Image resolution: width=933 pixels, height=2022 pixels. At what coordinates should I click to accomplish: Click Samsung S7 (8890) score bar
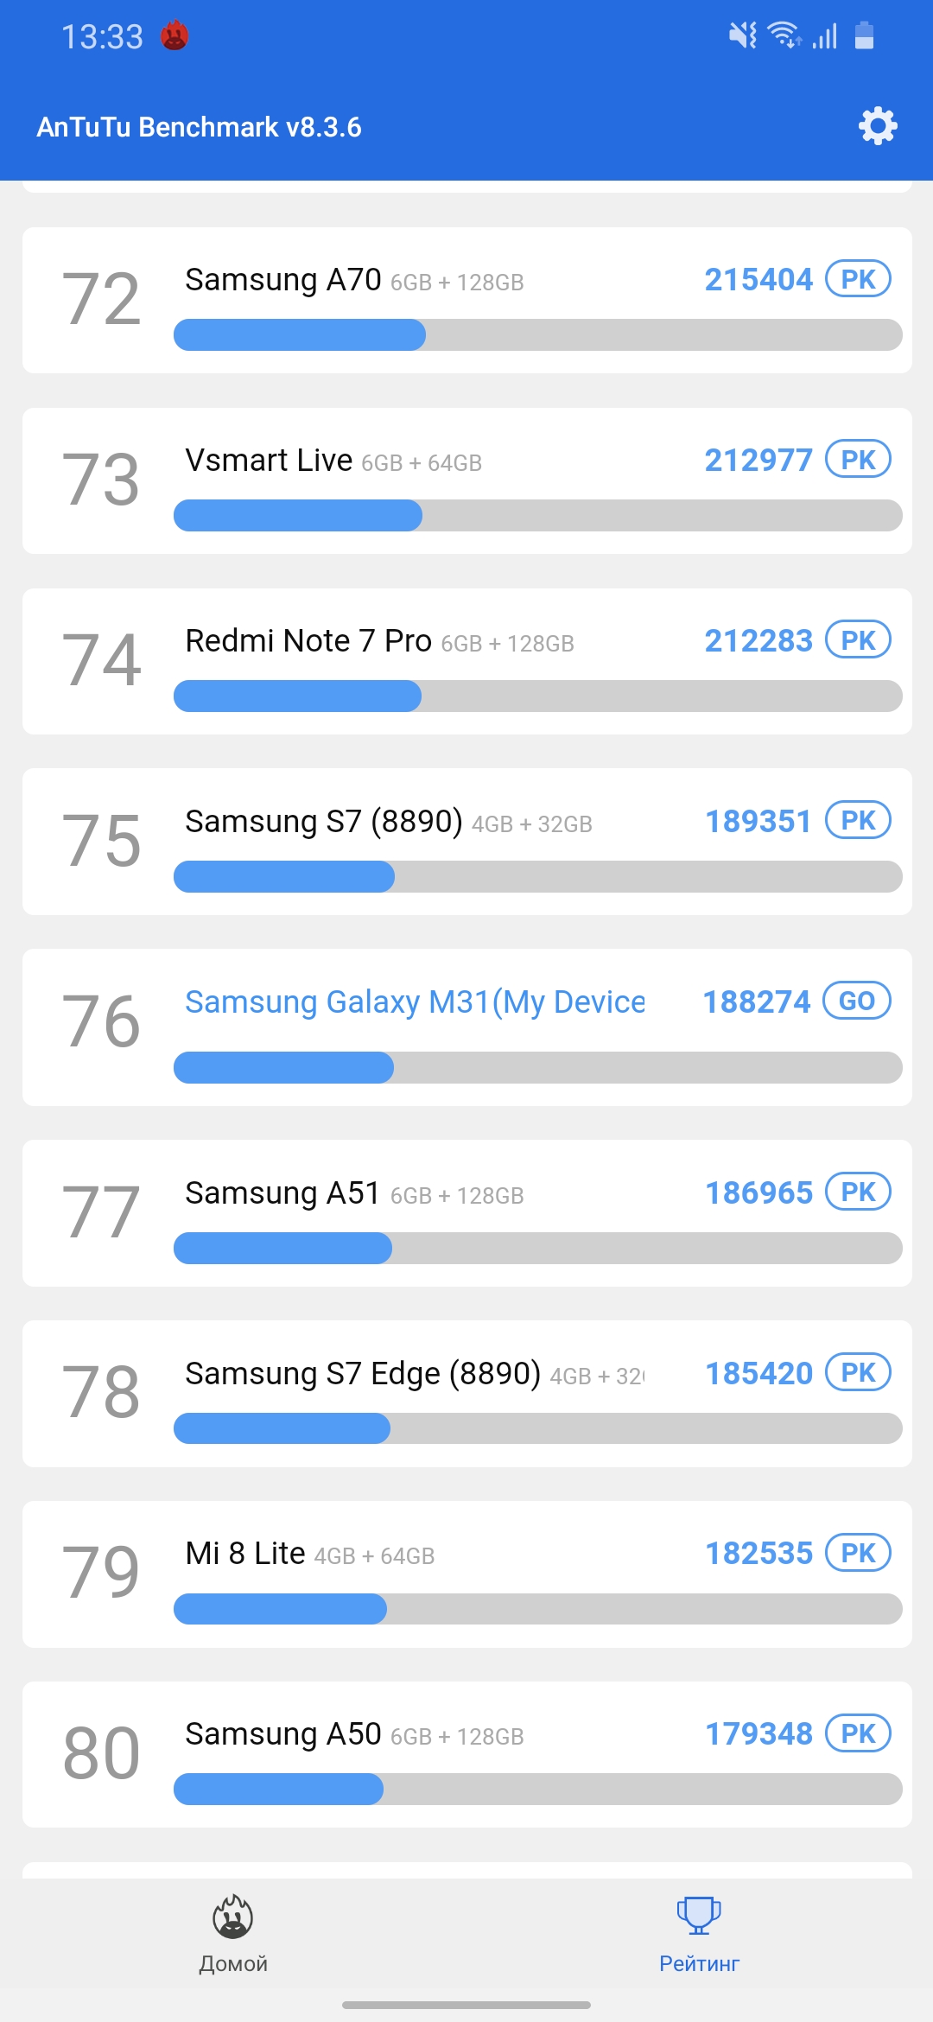[x=537, y=877]
